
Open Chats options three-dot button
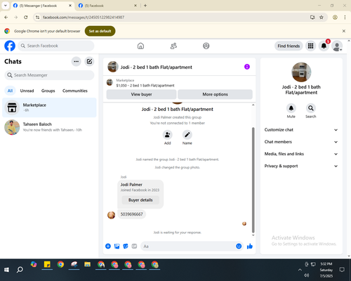click(x=76, y=62)
